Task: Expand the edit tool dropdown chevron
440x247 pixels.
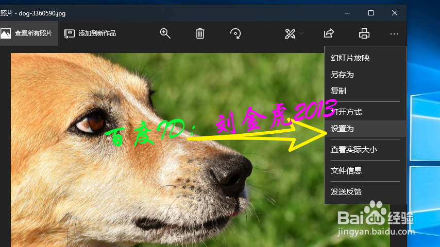Action: pos(301,33)
